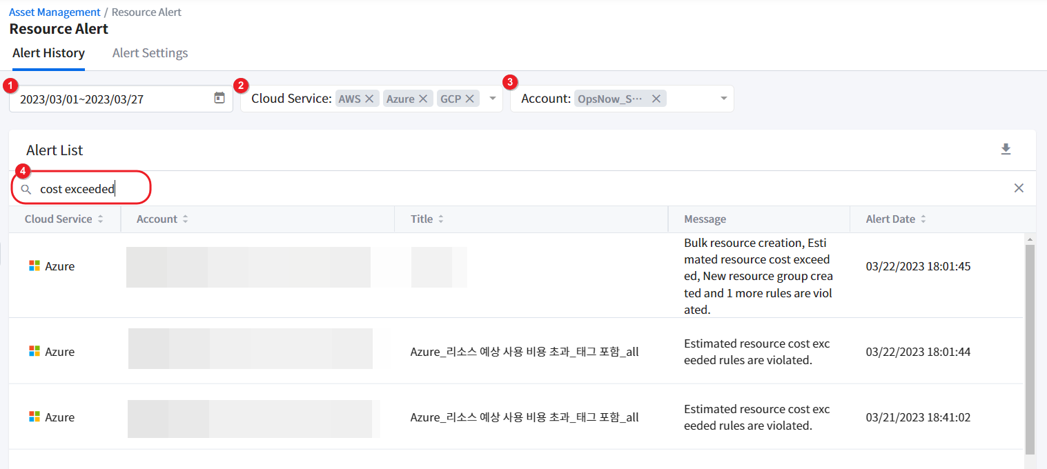
Task: Remove the OpsNow account tag
Action: point(656,99)
